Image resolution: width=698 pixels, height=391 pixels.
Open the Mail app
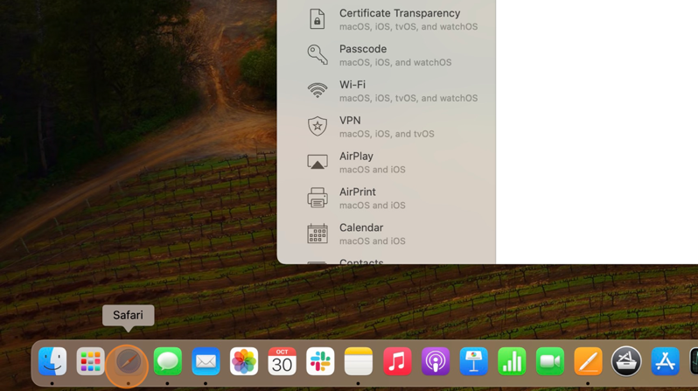point(206,361)
